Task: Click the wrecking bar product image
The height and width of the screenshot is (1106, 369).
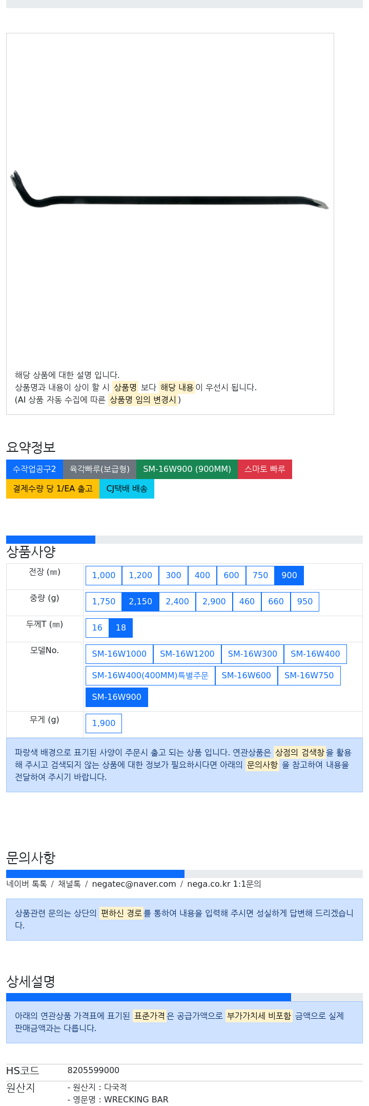Action: coord(170,190)
